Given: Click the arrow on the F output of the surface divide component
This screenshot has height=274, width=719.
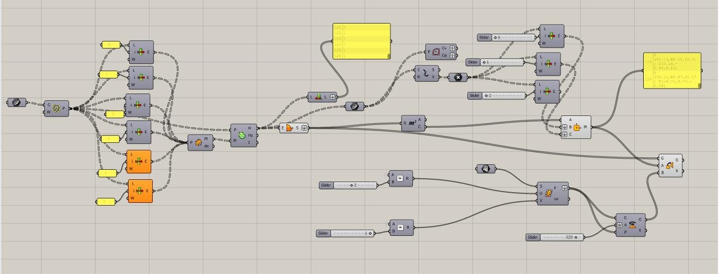Looking at the screenshot, I should (565, 188).
